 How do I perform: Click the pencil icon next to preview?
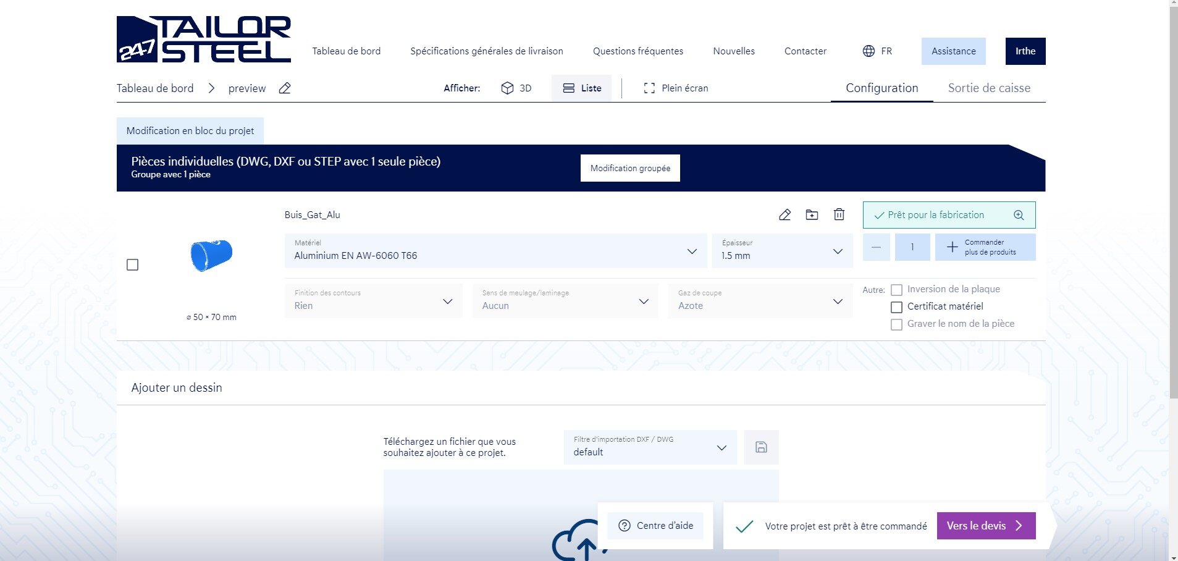click(x=285, y=88)
